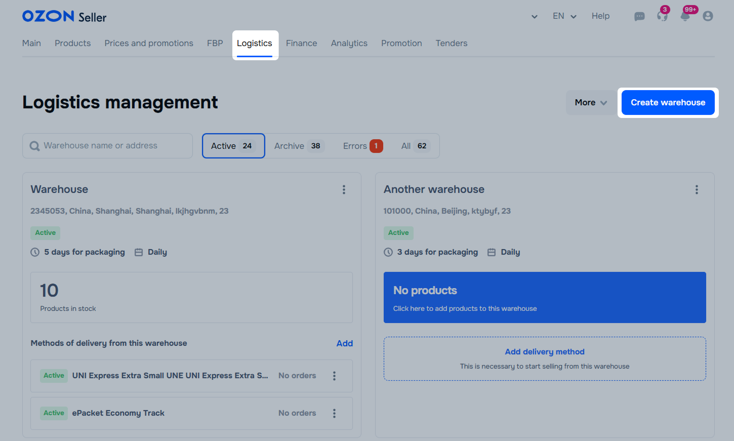Click Methods of delivery from this warehouse label

(x=109, y=343)
